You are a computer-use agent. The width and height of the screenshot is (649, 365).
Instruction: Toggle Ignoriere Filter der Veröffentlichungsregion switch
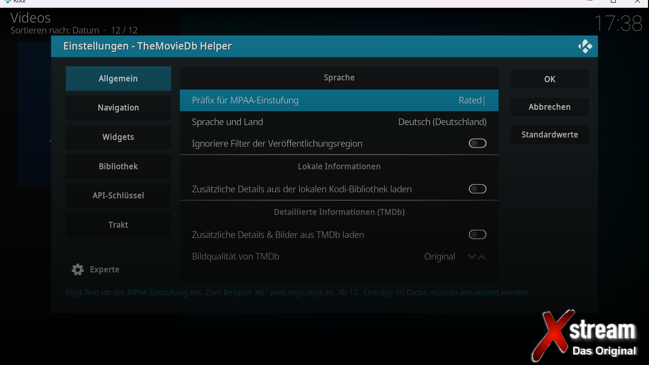tap(477, 143)
